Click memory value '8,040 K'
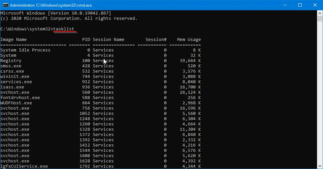The image size is (323, 169). [x=192, y=82]
